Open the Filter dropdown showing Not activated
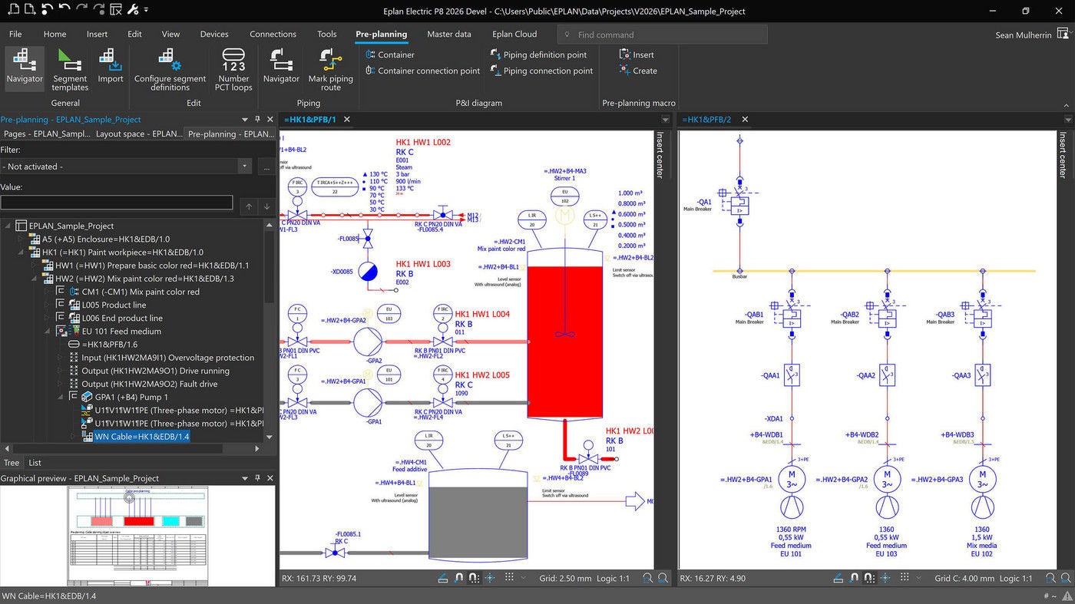Viewport: 1075px width, 604px height. pyautogui.click(x=244, y=166)
